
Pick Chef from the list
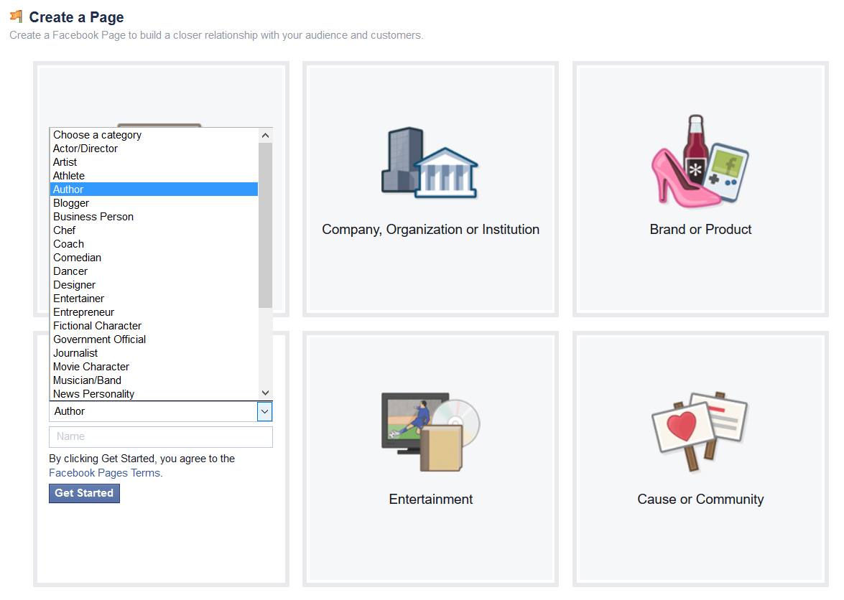154,230
